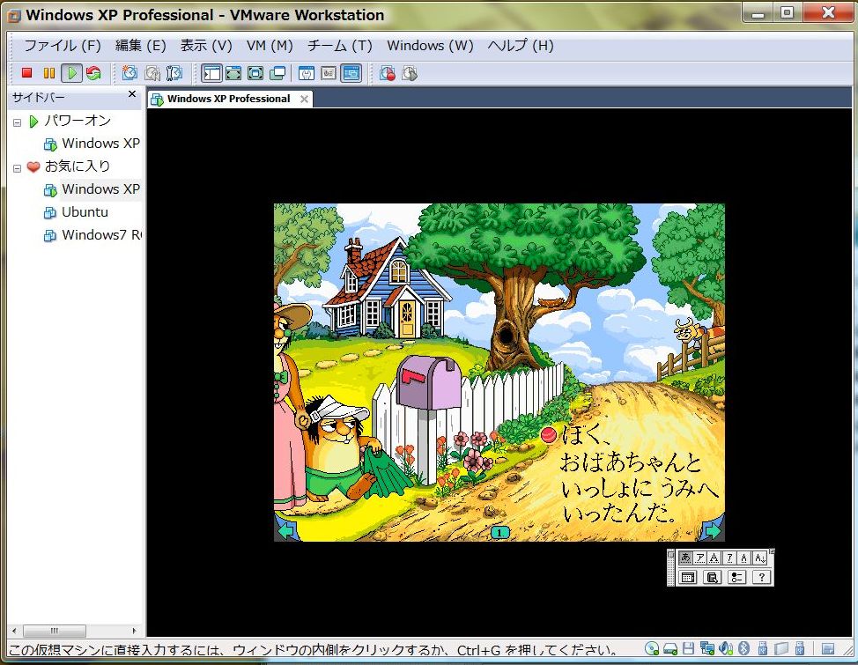The image size is (858, 665).
Task: Close the Windows XP Professional tab
Action: 304,99
